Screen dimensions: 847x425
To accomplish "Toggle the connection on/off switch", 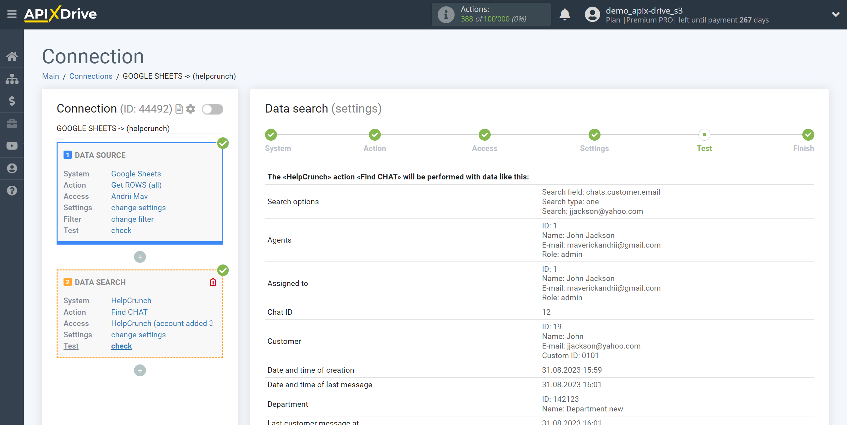I will click(212, 109).
